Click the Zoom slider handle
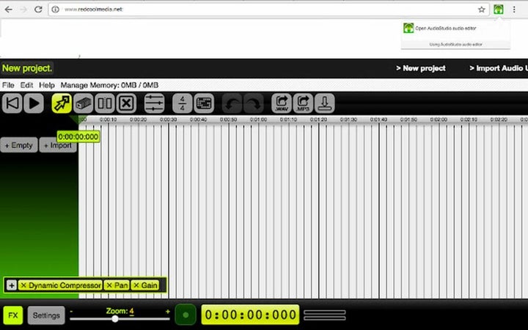Image resolution: width=528 pixels, height=330 pixels. click(115, 319)
